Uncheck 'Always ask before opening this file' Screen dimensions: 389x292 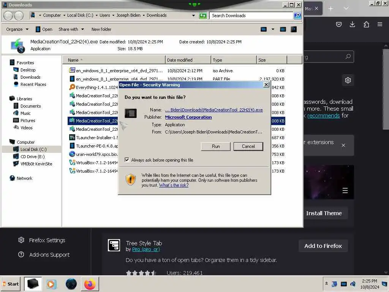point(127,160)
